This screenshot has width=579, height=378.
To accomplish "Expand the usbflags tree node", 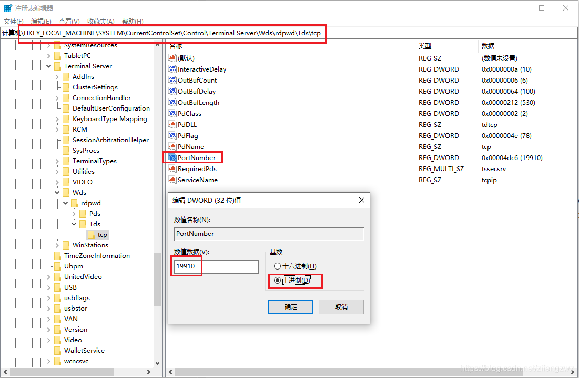I will click(x=49, y=298).
